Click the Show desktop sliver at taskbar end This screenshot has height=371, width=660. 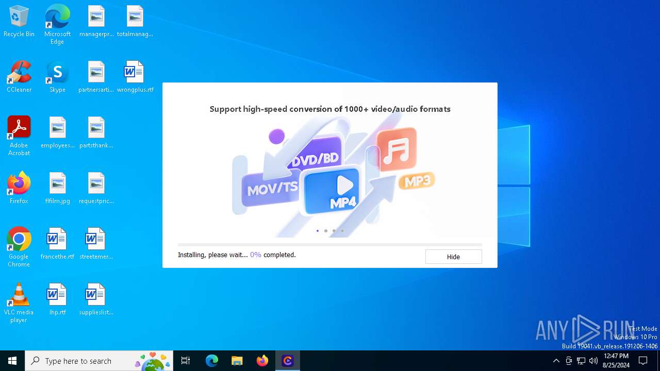(x=658, y=361)
